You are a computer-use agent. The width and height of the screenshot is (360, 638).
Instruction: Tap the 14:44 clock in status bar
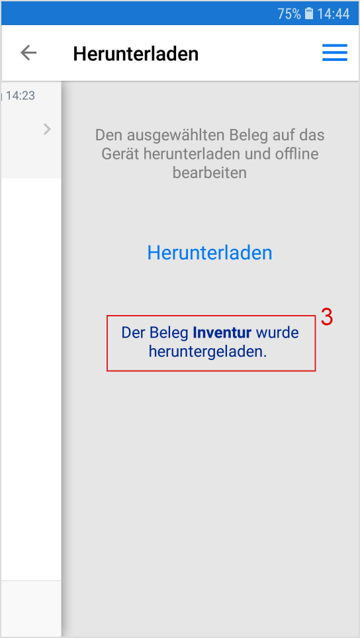333,14
